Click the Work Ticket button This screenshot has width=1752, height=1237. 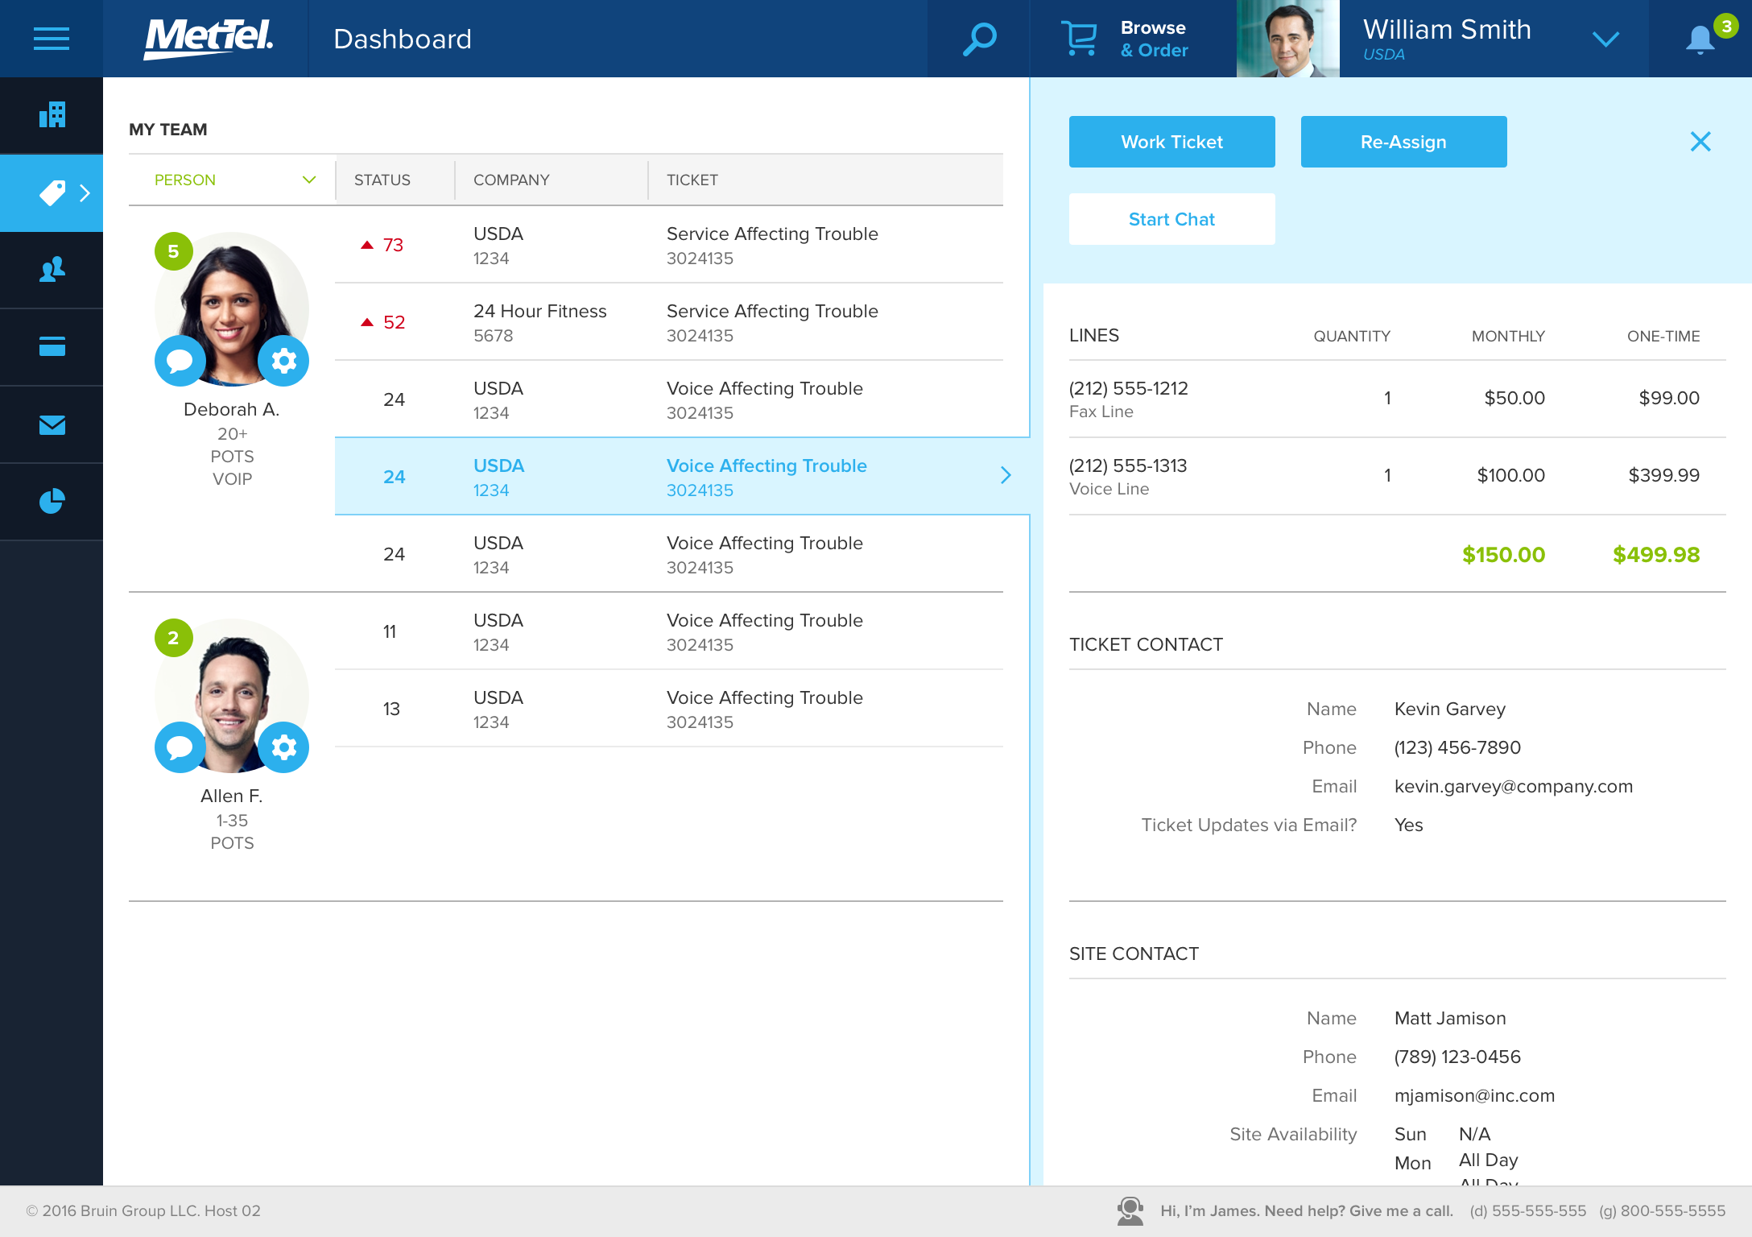tap(1171, 142)
